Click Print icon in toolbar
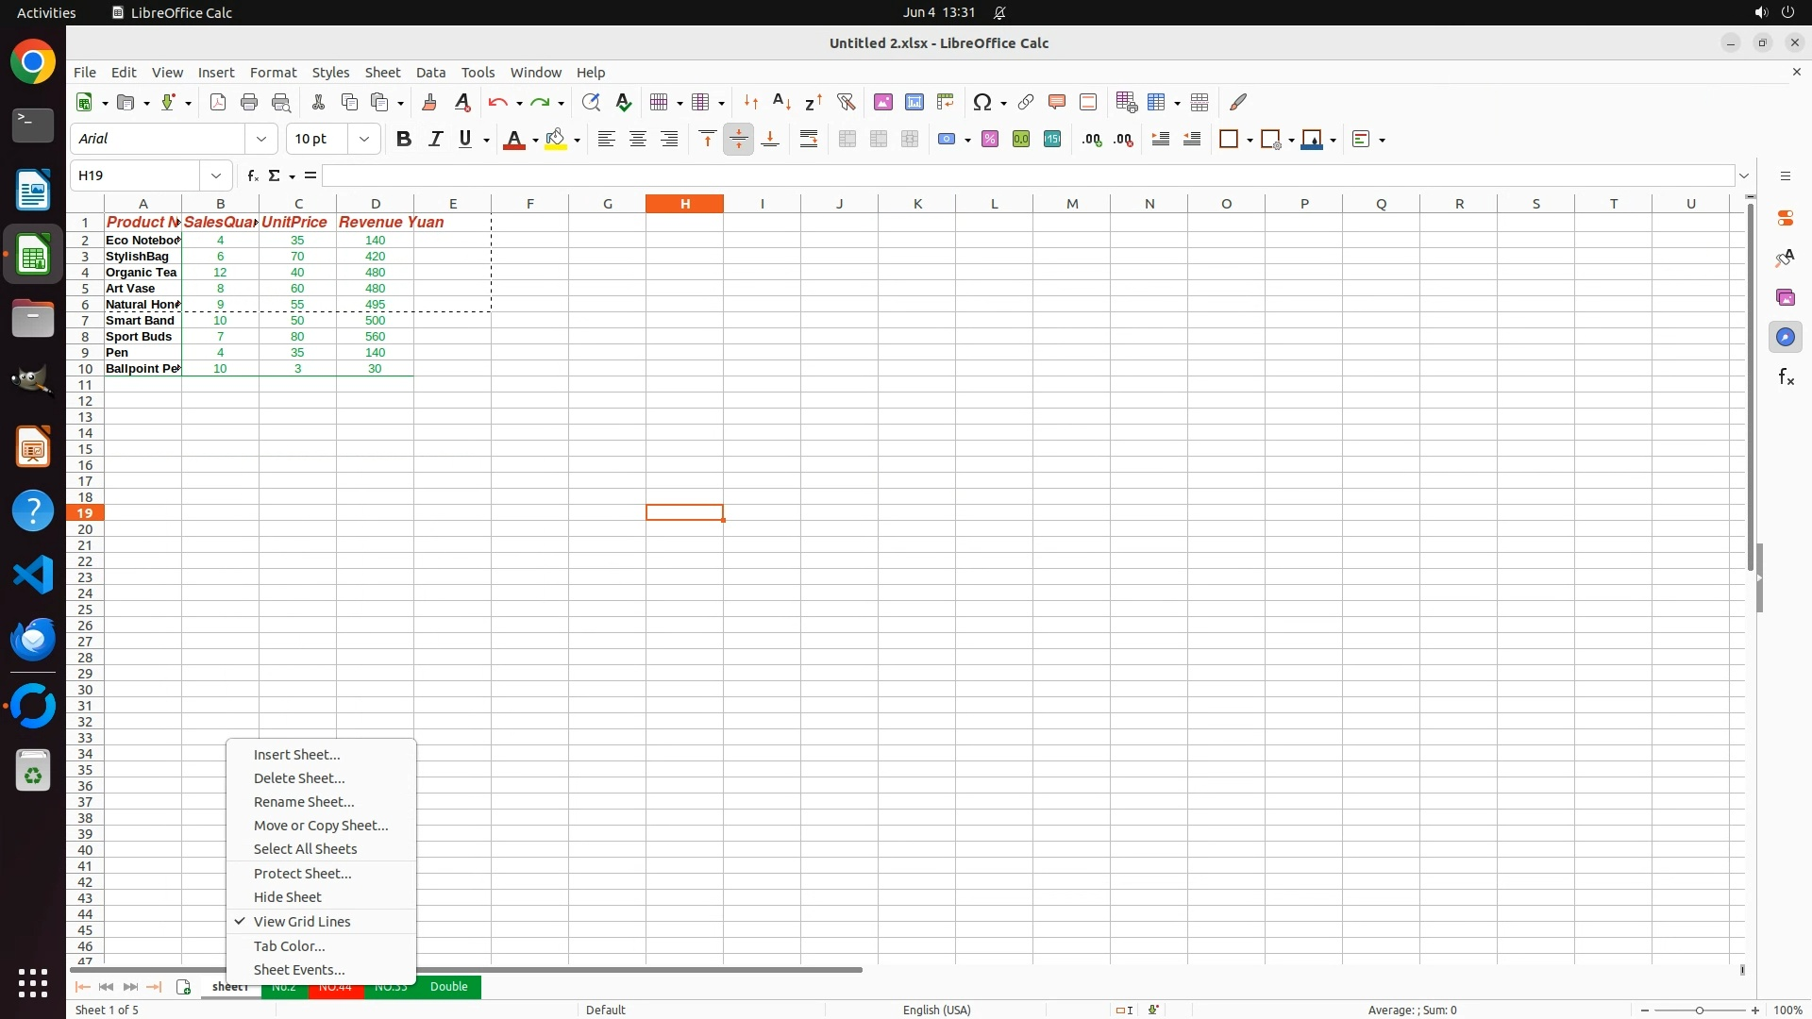This screenshot has height=1019, width=1812. (249, 102)
